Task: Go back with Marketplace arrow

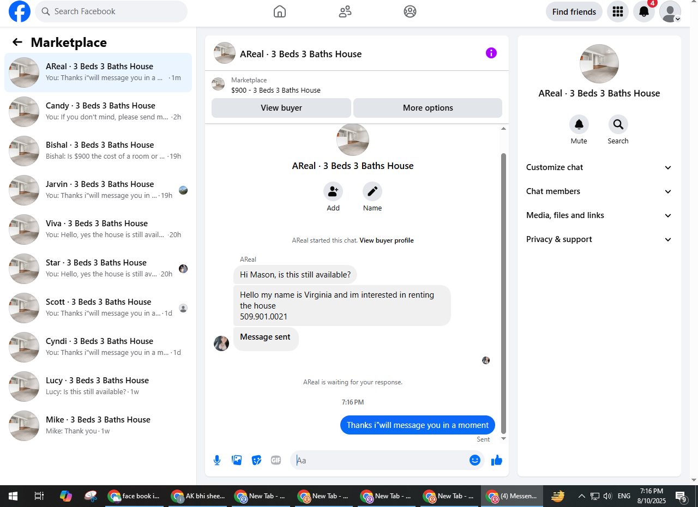Action: tap(17, 42)
